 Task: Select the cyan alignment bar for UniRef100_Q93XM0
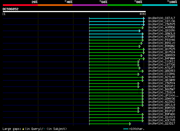115,31
